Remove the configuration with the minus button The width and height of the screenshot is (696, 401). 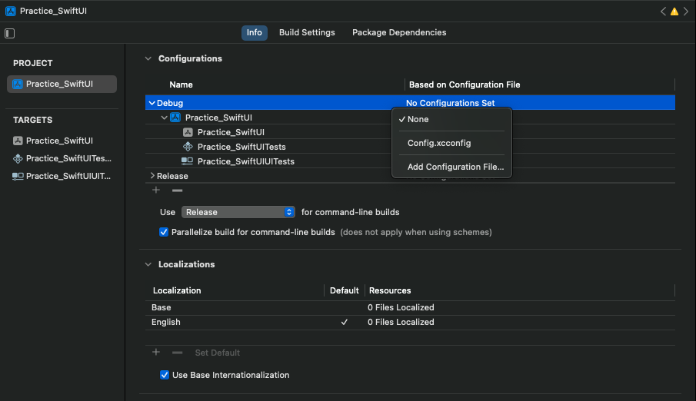point(177,191)
